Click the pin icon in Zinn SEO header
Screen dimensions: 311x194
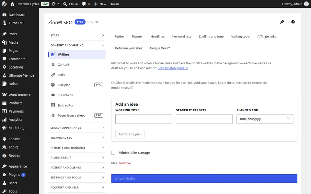[282, 22]
